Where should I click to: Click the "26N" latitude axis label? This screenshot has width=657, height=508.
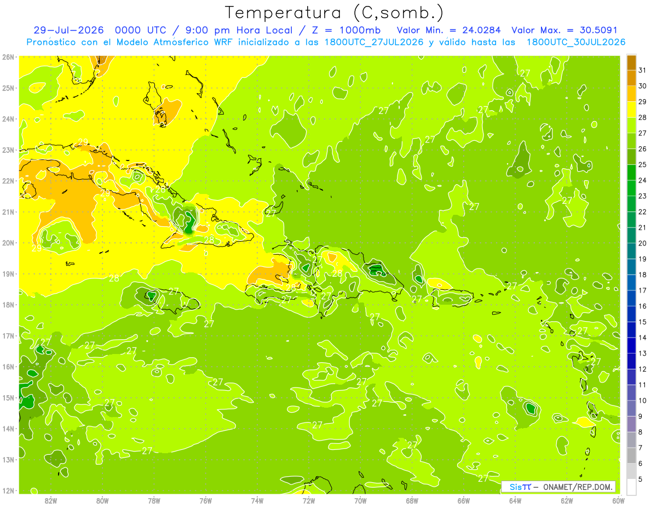pos(8,57)
